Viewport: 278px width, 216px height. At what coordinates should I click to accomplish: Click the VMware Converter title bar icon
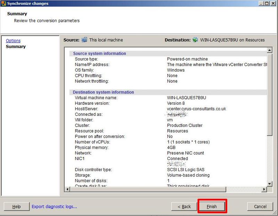pyautogui.click(x=3, y=3)
